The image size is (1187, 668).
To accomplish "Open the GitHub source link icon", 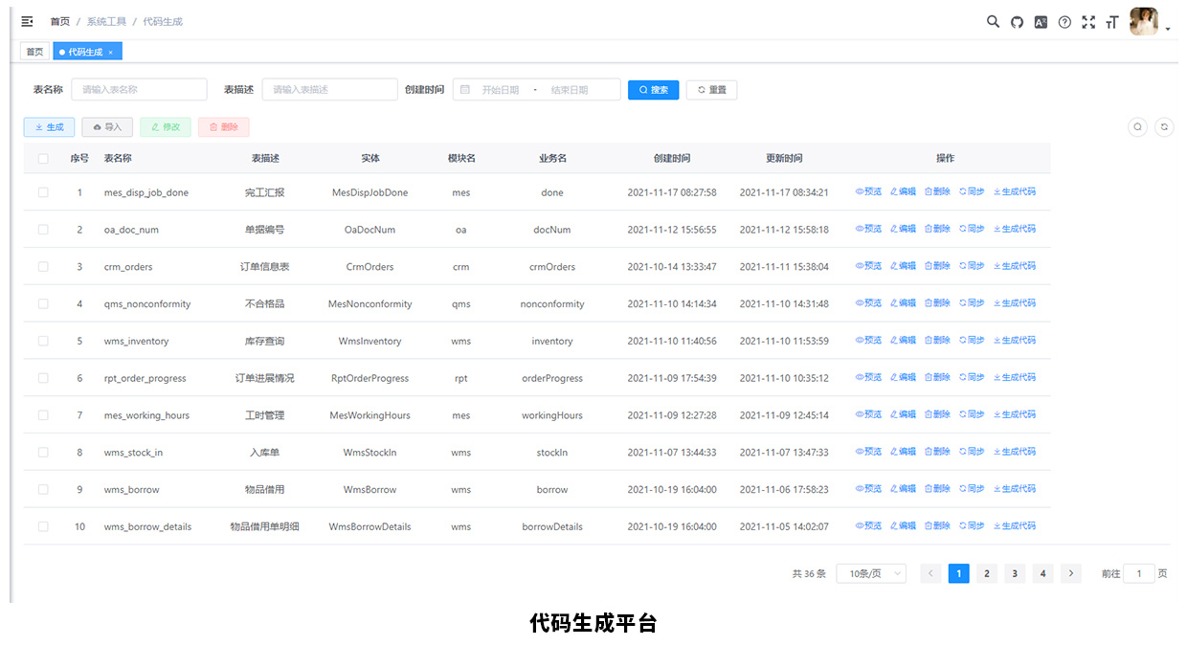I will (1017, 22).
